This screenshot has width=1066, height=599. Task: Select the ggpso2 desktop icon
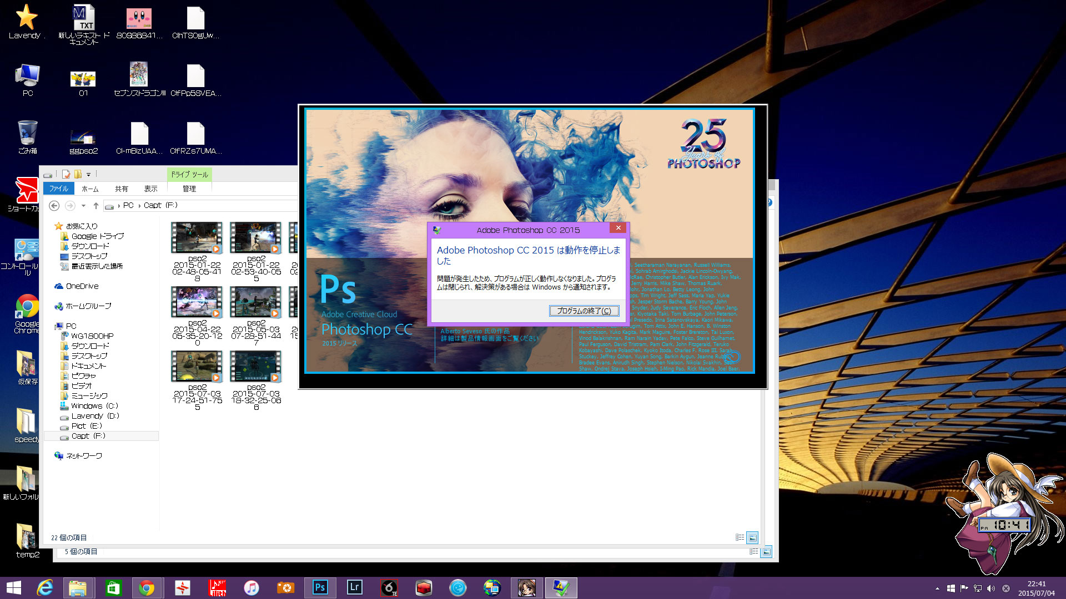[83, 140]
